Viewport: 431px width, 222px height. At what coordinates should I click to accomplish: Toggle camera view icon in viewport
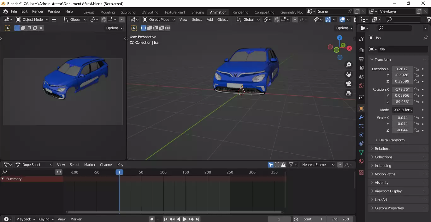[x=349, y=84]
